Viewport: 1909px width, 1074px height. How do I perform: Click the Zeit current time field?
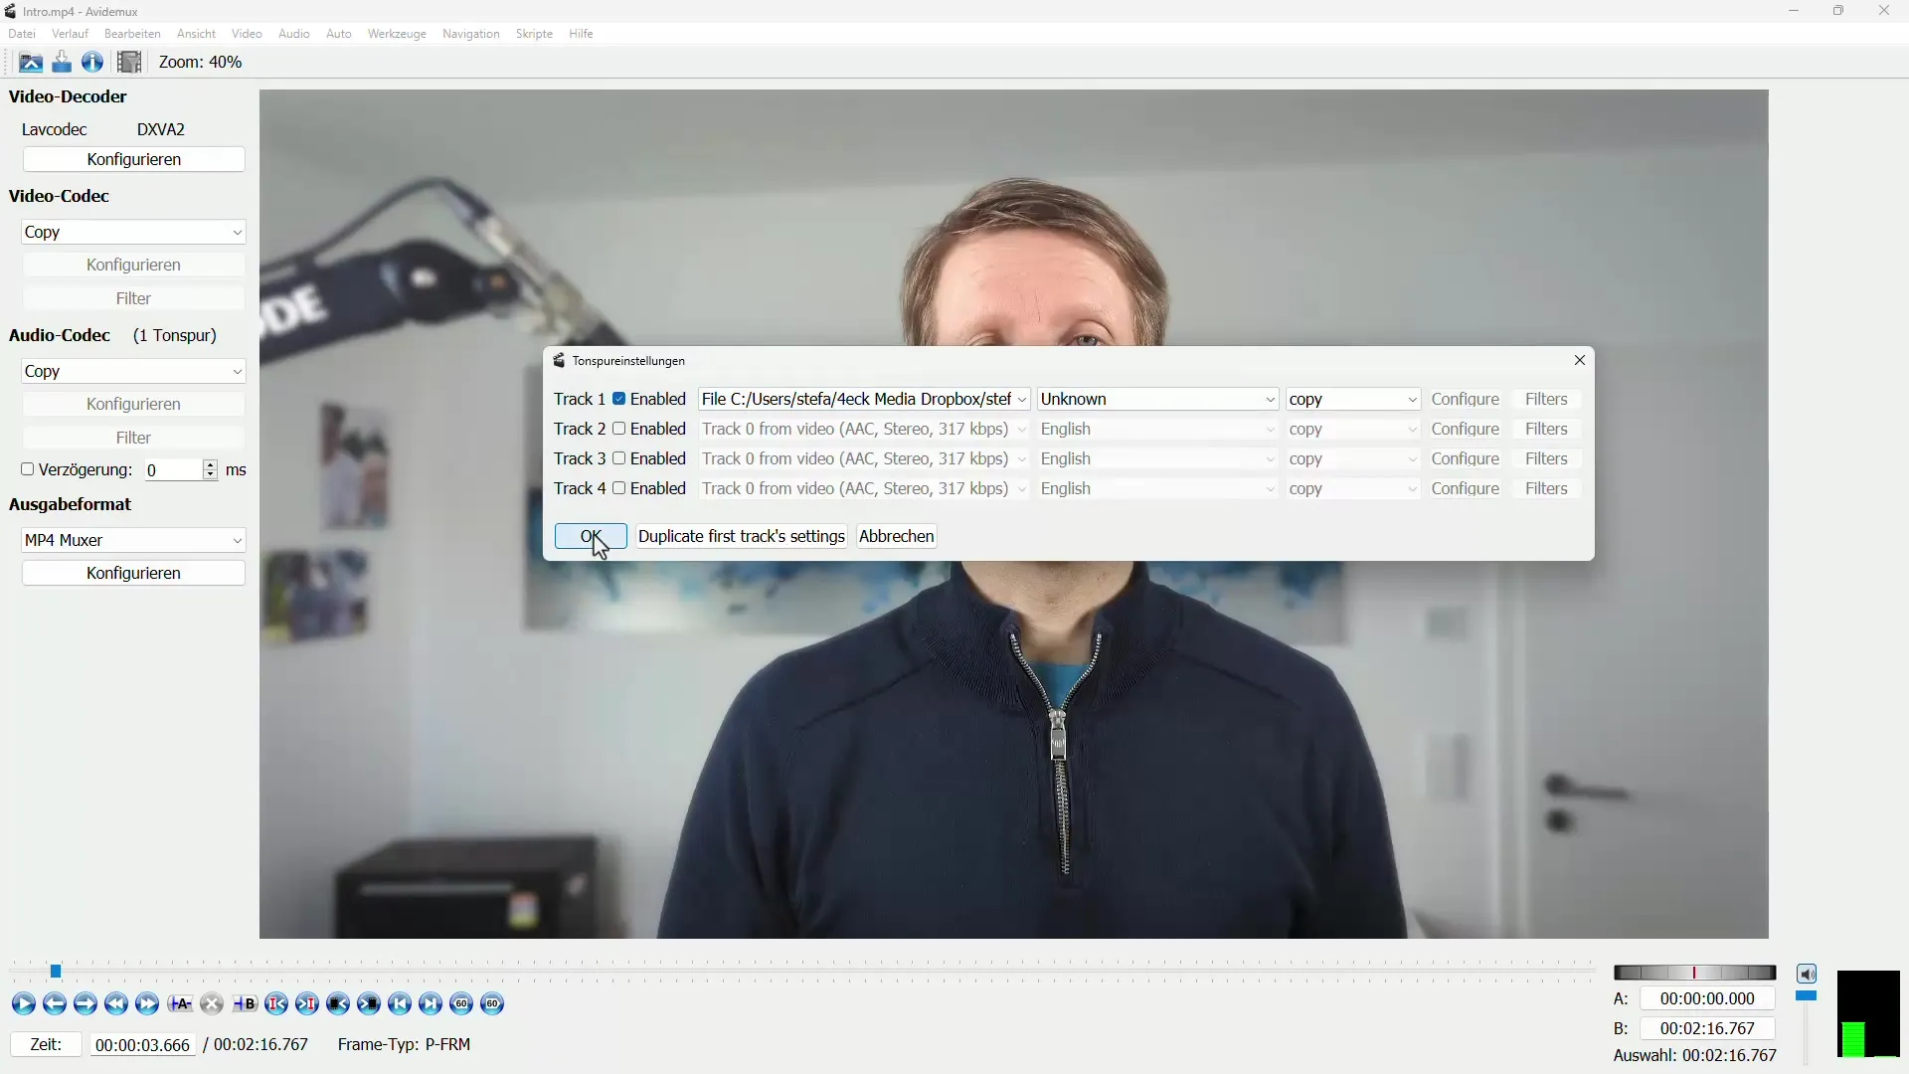(142, 1045)
